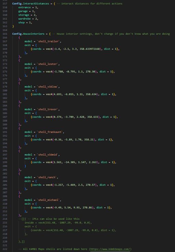The image size is (175, 252).
Task: Open the k4mb1maps.com link
Action: [110, 249]
